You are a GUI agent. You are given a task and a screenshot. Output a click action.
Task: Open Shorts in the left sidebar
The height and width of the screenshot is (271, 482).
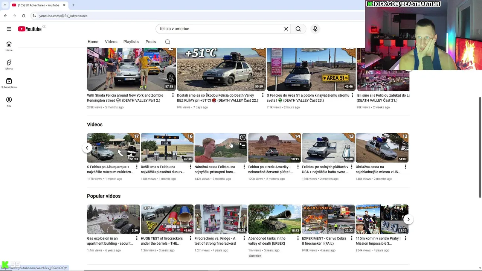[x=9, y=65]
